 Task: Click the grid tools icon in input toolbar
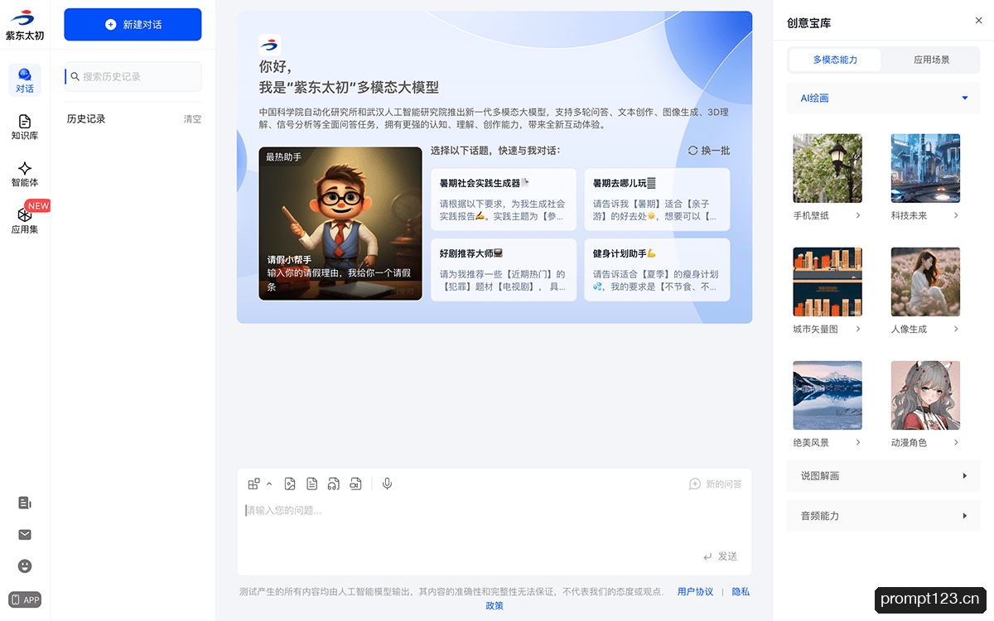253,484
